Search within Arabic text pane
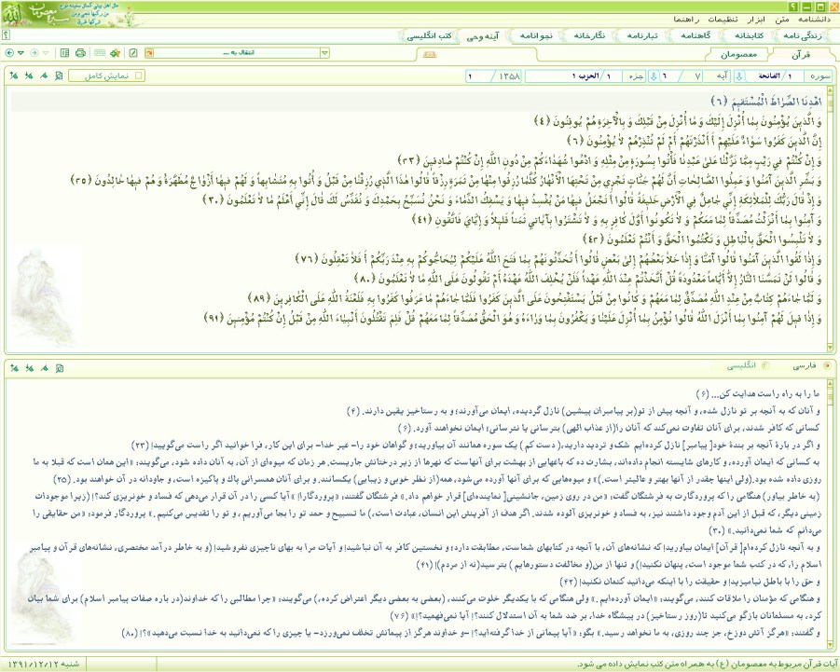The width and height of the screenshot is (840, 672). (59, 75)
